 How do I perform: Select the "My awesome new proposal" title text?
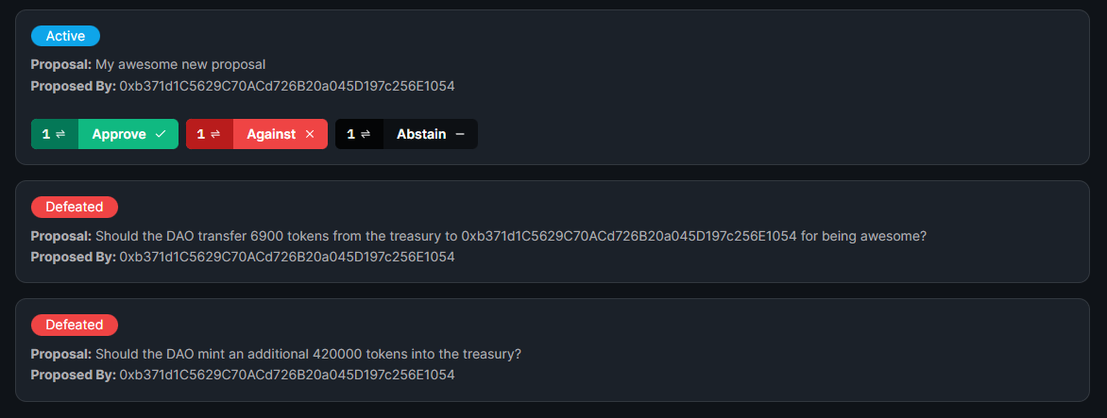(x=180, y=65)
